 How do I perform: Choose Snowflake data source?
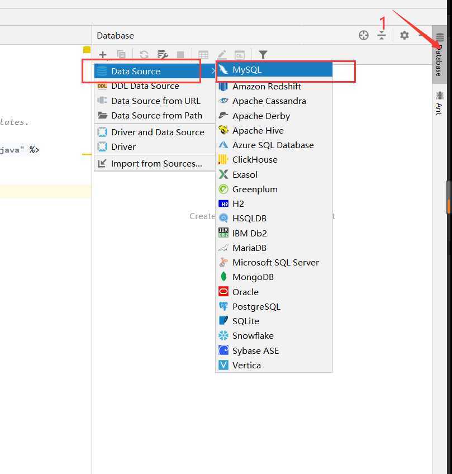pos(274,335)
